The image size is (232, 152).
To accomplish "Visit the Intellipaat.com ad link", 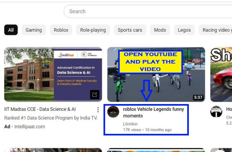I will pos(29,127).
